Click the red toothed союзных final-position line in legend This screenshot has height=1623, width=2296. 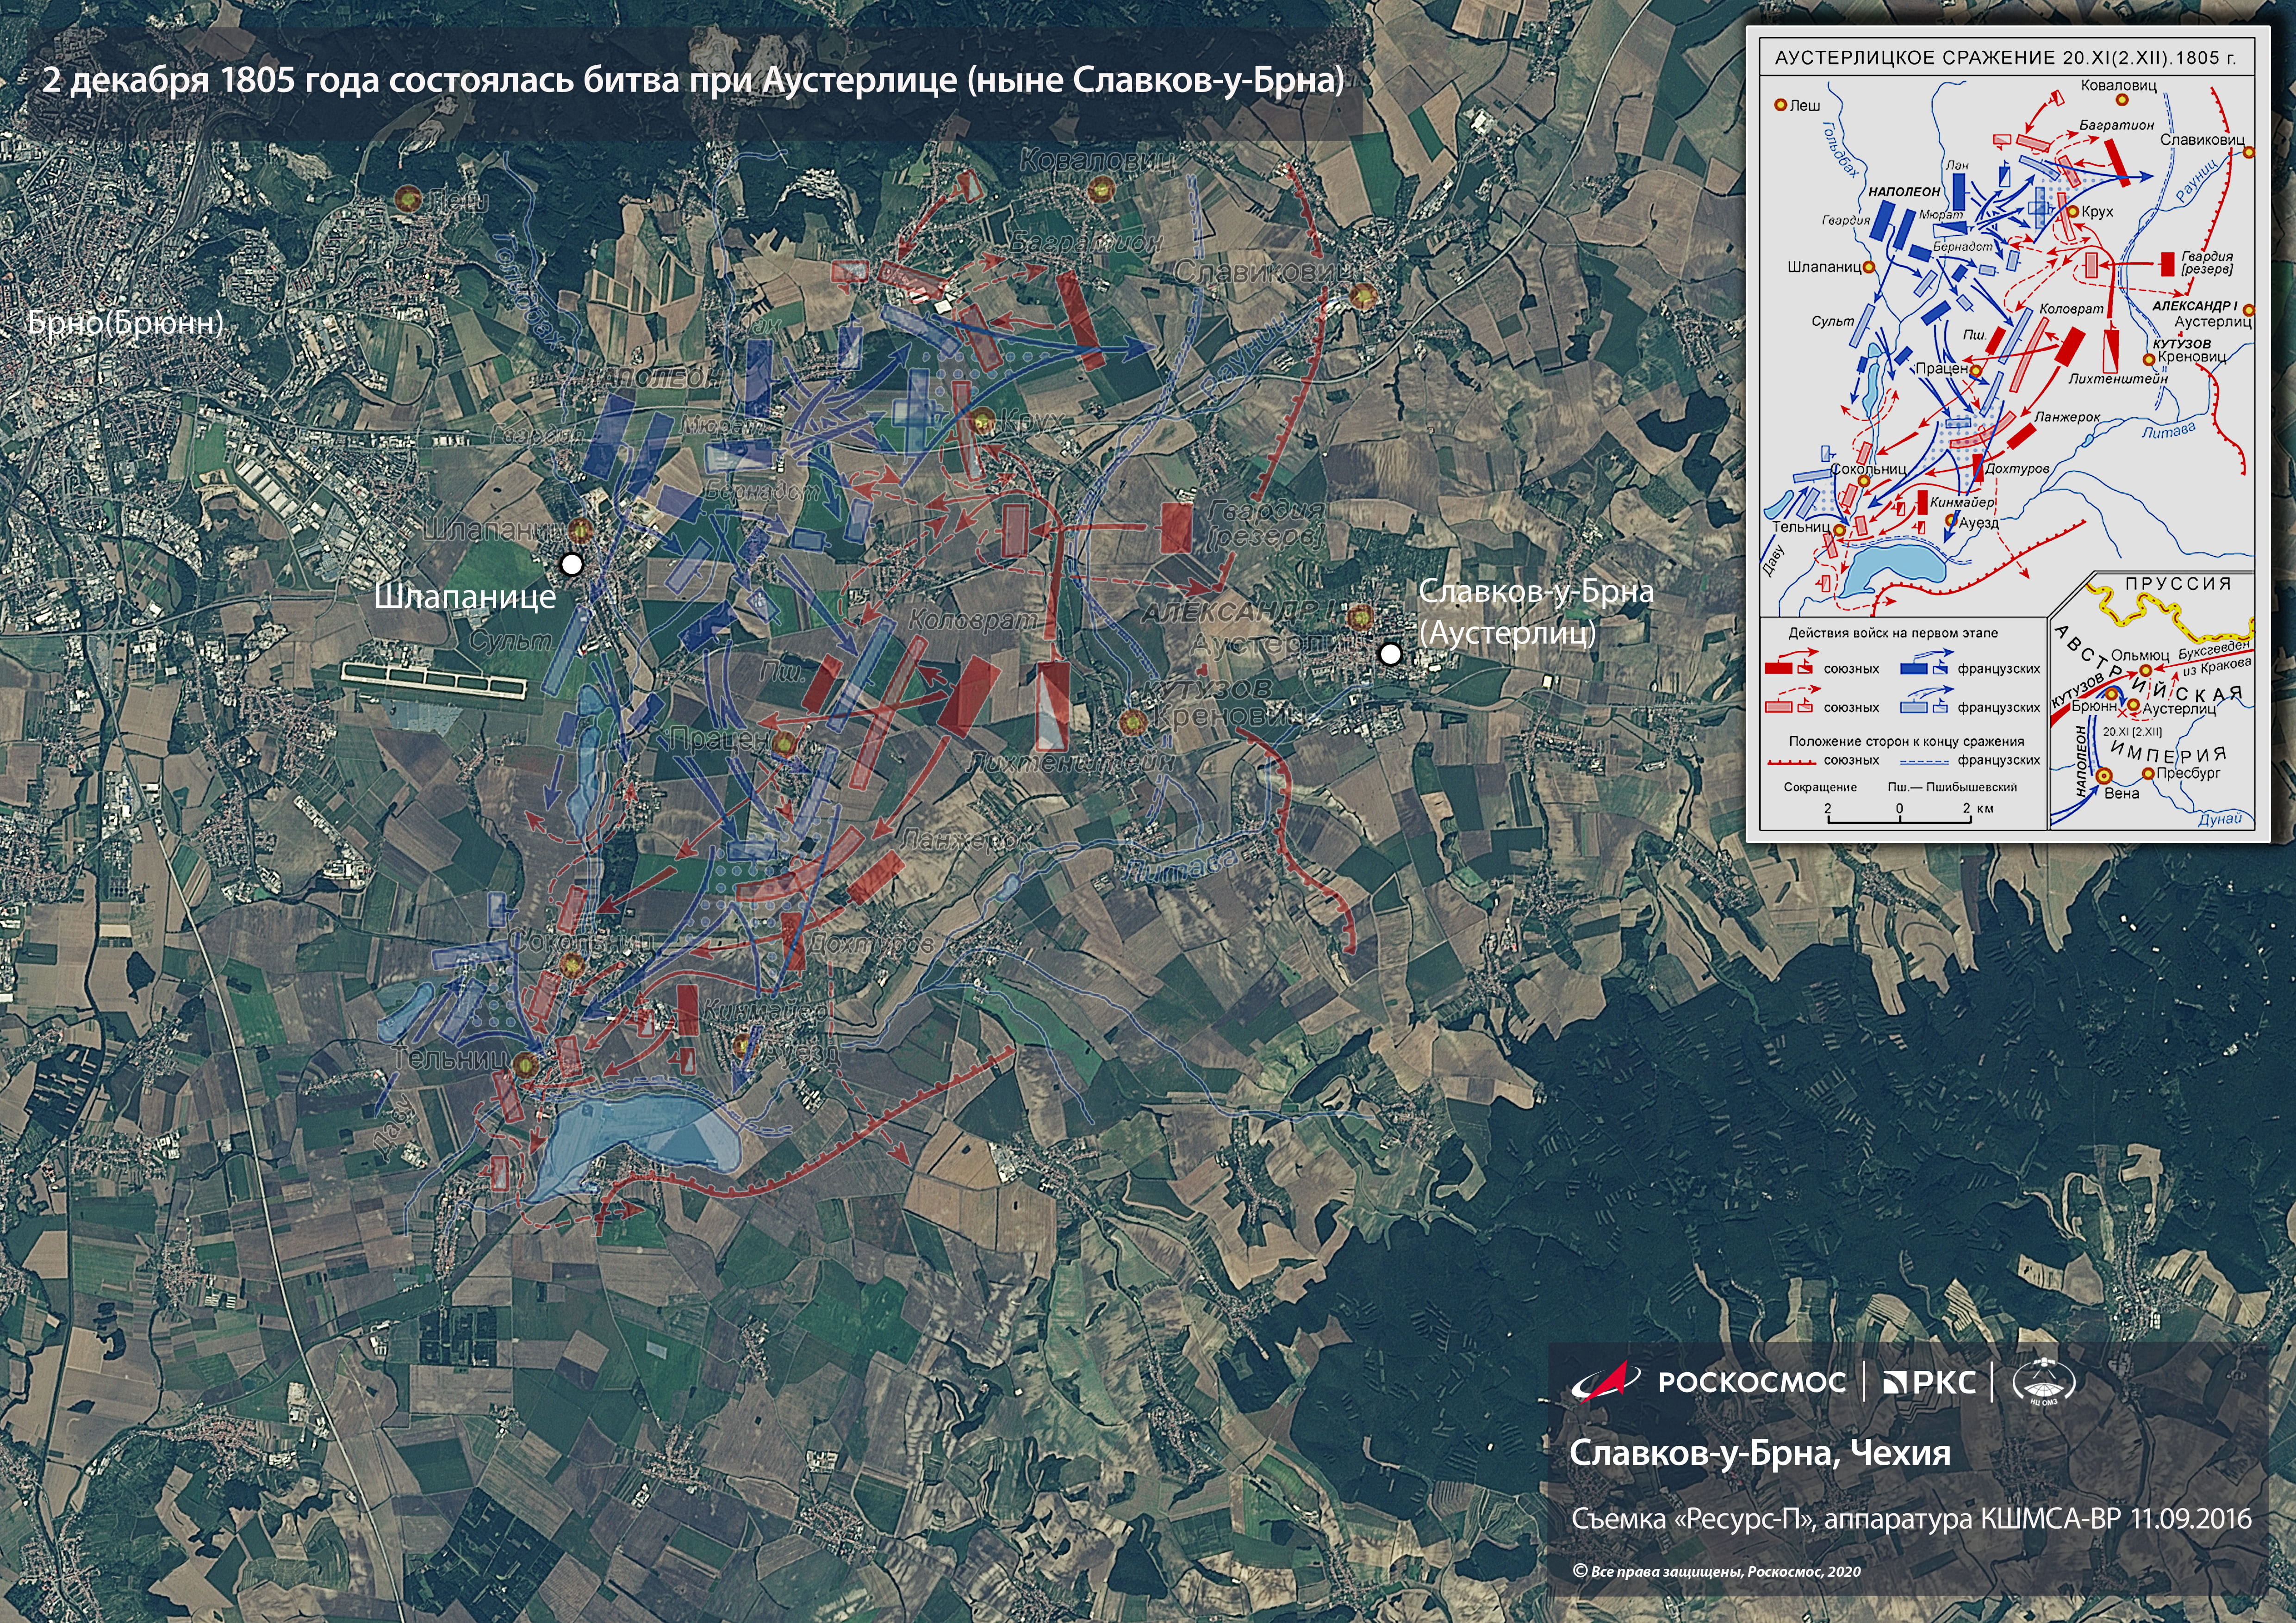[x=1791, y=762]
